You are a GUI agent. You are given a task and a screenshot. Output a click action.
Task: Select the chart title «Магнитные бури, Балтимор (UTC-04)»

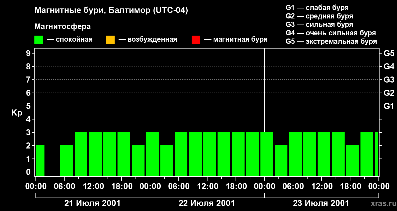111,11
